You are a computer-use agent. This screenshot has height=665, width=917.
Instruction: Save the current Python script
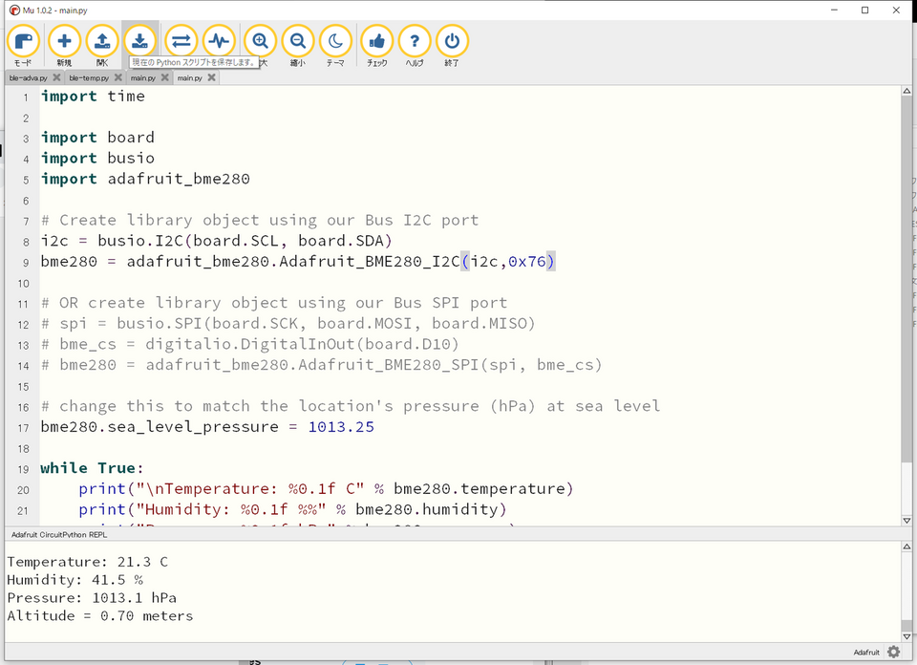[139, 41]
